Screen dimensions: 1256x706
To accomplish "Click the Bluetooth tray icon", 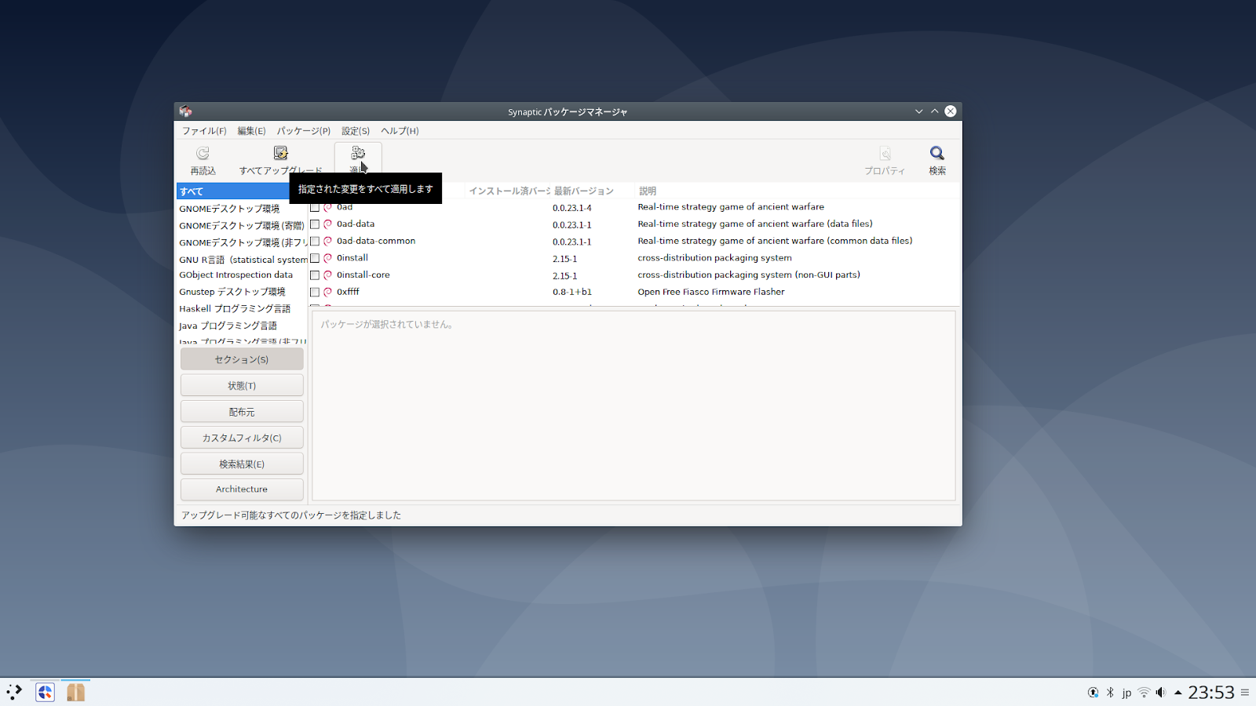I will coord(1110,692).
